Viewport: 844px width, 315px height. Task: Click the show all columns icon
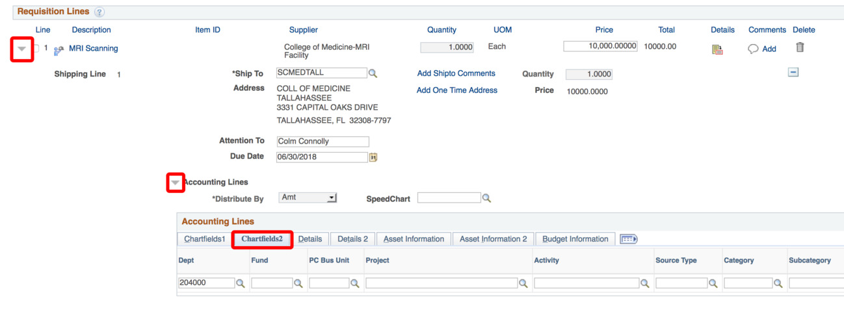coord(628,239)
